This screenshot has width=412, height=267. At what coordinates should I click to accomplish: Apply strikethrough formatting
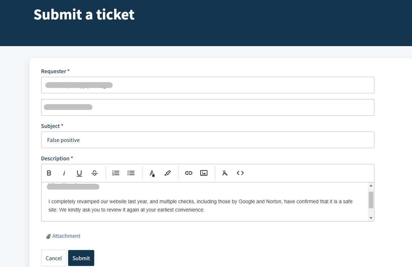pos(94,173)
